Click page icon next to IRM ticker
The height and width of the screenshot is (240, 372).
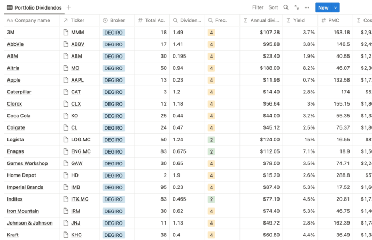[66, 211]
